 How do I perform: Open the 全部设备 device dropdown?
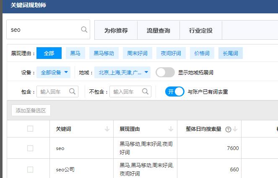(54, 72)
